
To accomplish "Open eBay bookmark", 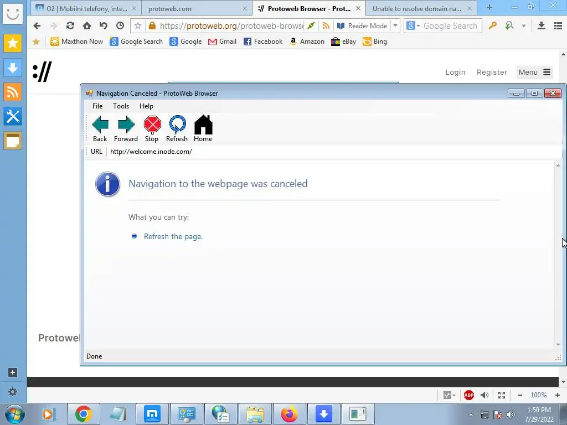I will pyautogui.click(x=343, y=42).
